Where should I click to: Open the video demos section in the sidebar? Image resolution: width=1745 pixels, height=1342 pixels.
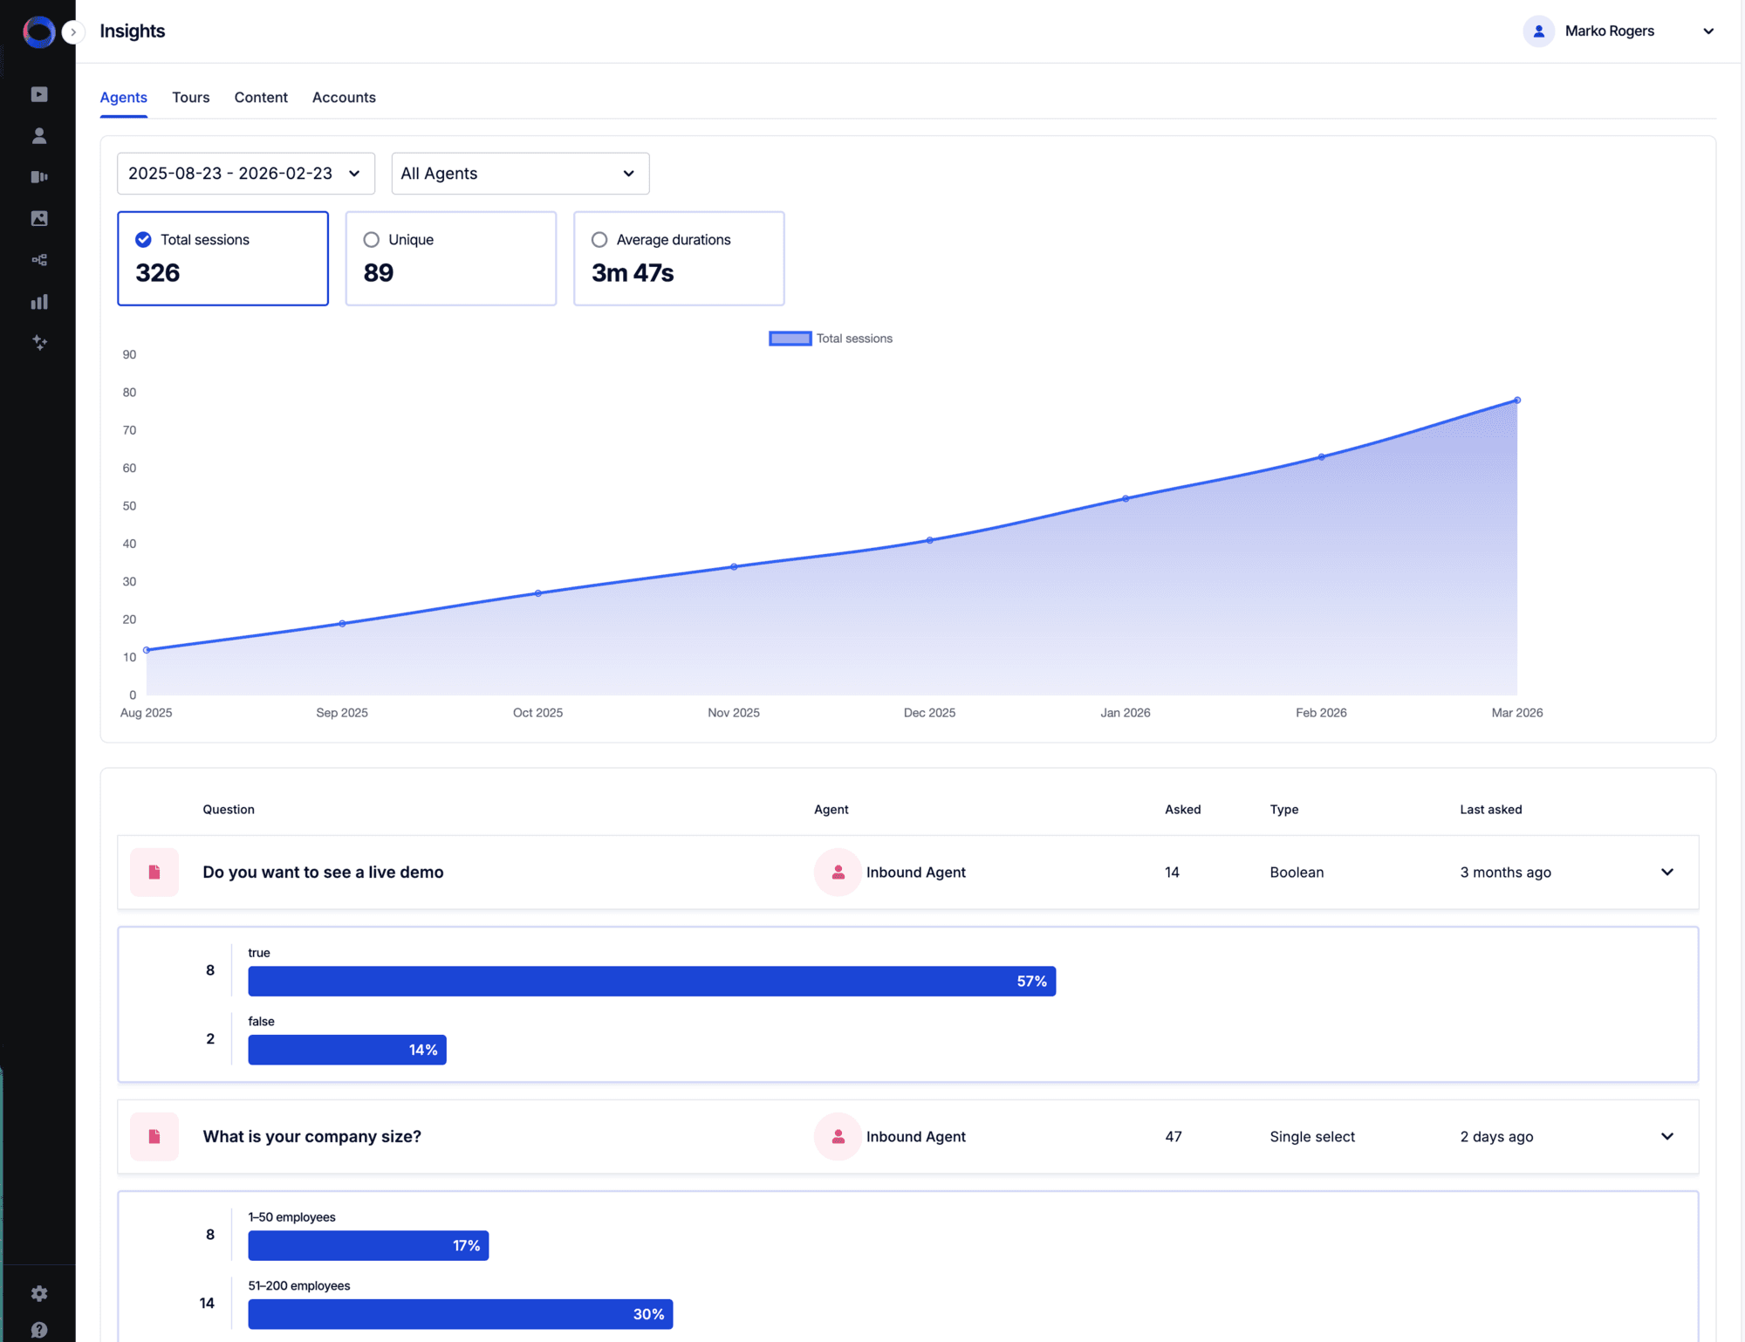pos(39,93)
